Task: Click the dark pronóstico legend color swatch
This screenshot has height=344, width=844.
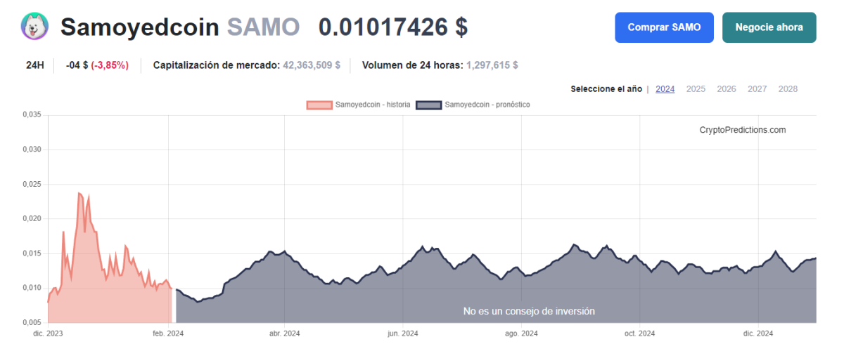Action: point(428,105)
